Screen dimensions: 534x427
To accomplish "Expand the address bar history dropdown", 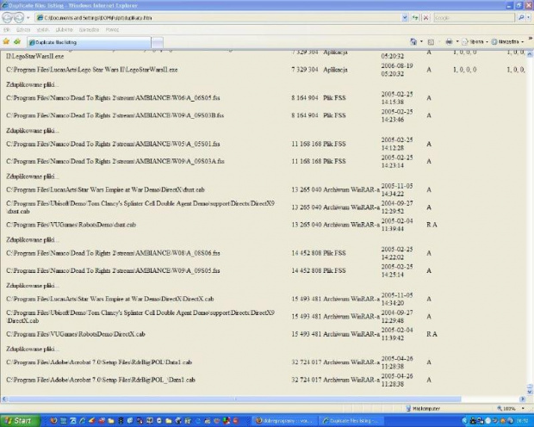I will pos(405,18).
